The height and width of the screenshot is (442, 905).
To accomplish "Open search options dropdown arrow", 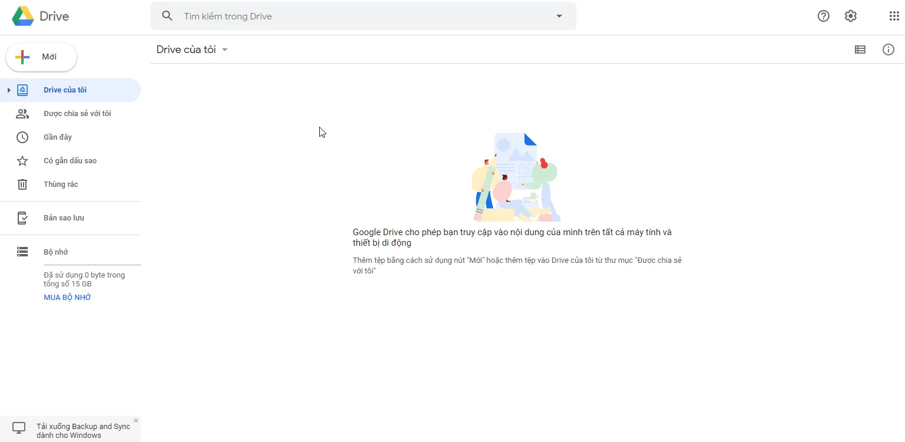I will click(559, 16).
